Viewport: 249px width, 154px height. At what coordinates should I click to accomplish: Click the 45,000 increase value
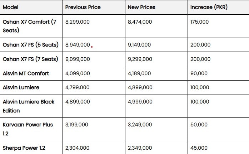pos(199,148)
